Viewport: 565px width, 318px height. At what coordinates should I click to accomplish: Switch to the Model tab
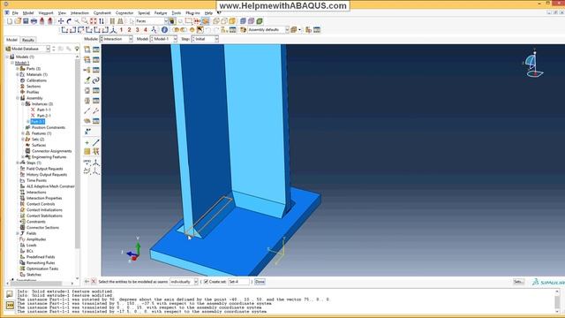(11, 40)
